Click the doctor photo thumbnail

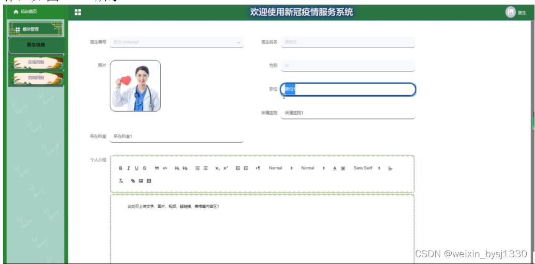point(136,86)
